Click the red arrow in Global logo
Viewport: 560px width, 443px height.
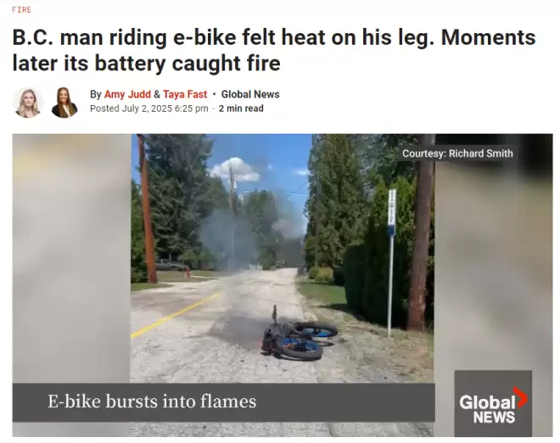coord(520,396)
